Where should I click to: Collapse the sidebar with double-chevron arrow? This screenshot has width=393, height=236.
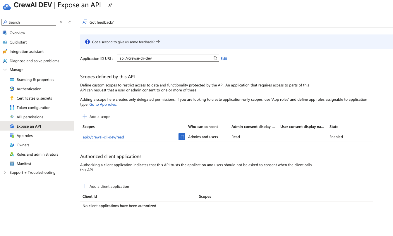click(69, 22)
